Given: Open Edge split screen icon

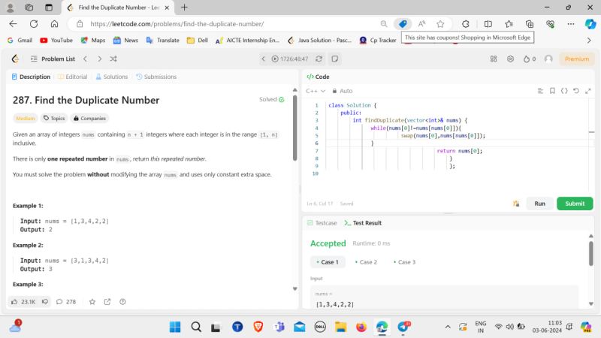Looking at the screenshot, I should tap(488, 24).
